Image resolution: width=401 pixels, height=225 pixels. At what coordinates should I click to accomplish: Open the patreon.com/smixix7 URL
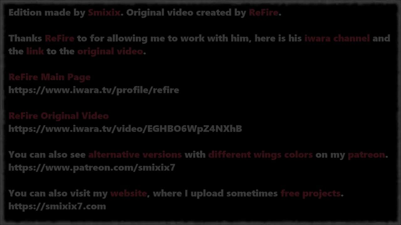92,167
